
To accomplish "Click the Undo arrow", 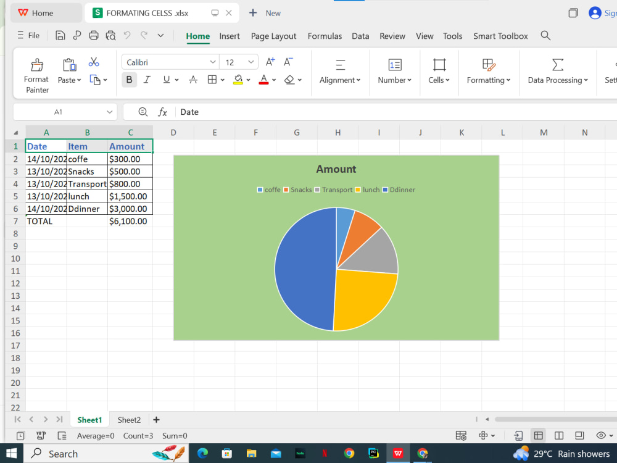I will pos(126,35).
